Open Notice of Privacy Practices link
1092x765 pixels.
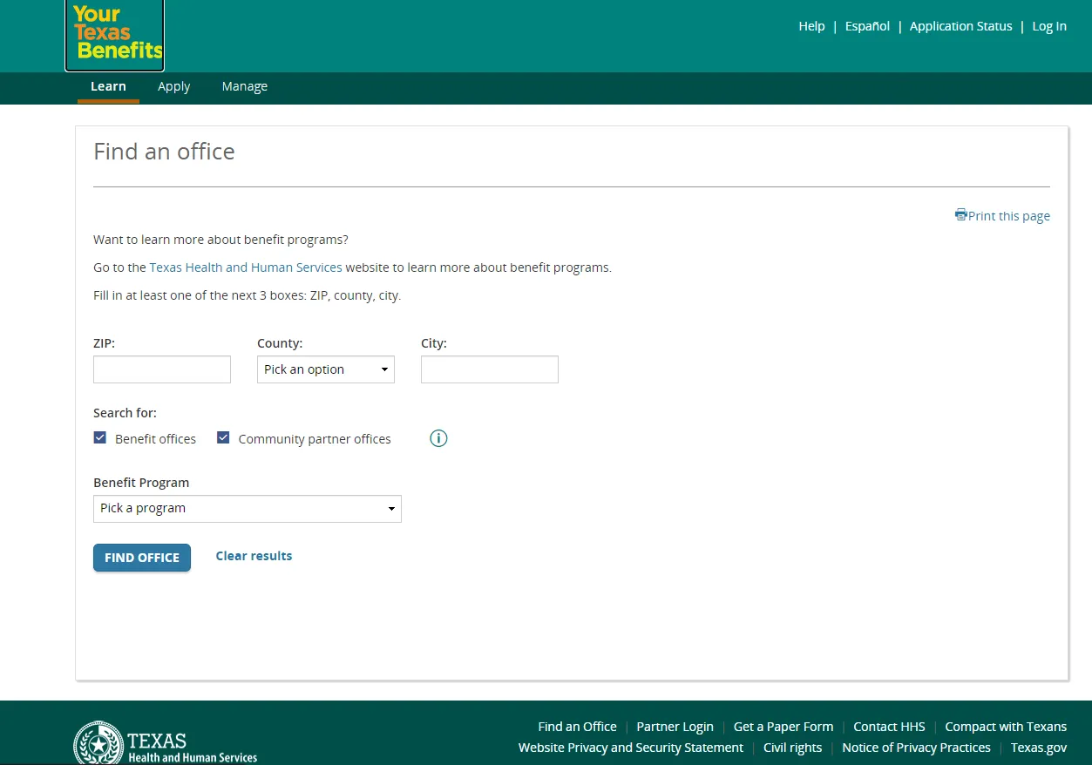[x=916, y=748]
